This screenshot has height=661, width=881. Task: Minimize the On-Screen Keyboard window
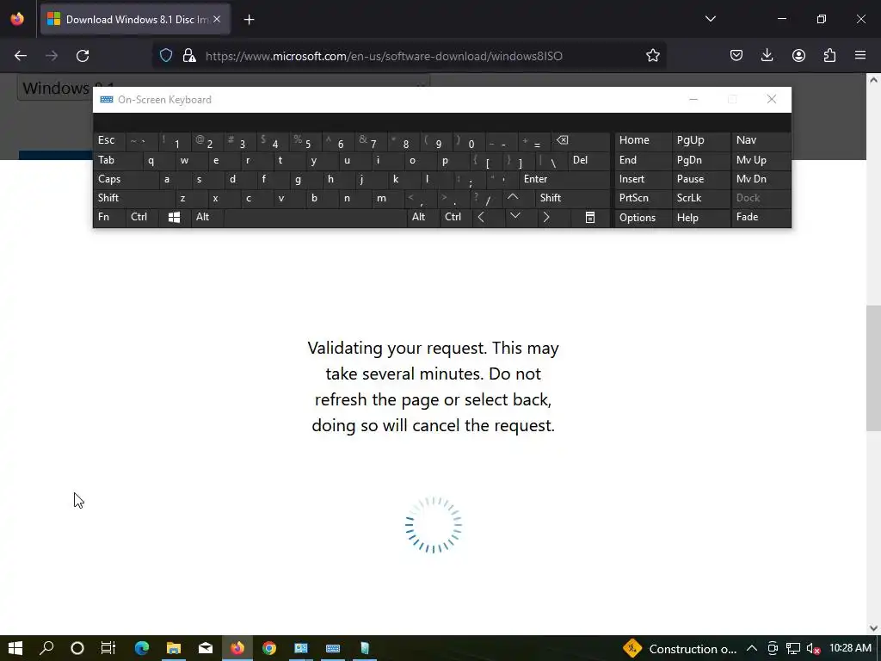[693, 100]
